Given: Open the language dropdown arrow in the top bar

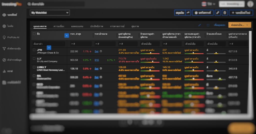Looking at the screenshot, I should (214, 4).
